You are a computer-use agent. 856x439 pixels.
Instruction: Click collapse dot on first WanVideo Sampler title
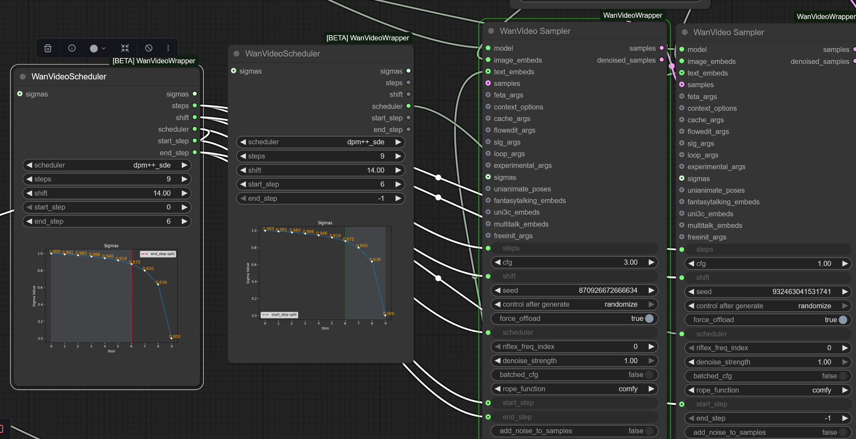point(491,31)
